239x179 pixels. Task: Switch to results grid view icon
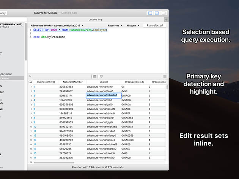pos(95,76)
